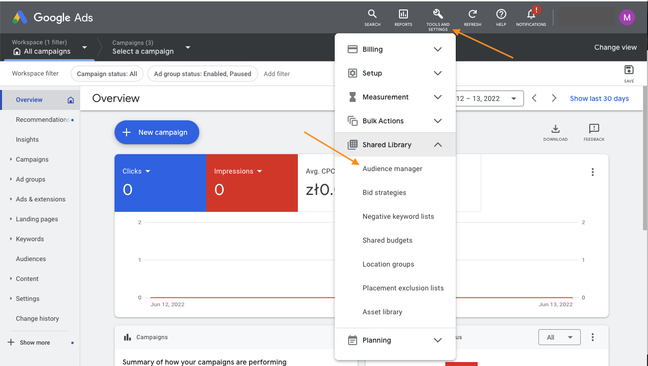Expand Ad groups in the left sidebar
The width and height of the screenshot is (648, 366).
click(x=11, y=180)
